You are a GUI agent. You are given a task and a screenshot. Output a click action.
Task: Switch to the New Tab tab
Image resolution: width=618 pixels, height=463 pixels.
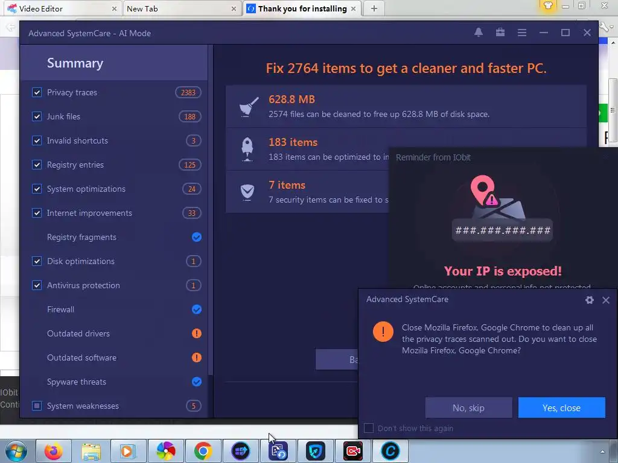click(181, 8)
